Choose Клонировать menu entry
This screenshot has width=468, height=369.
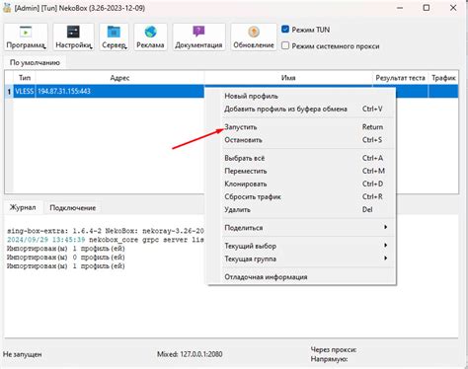point(301,184)
